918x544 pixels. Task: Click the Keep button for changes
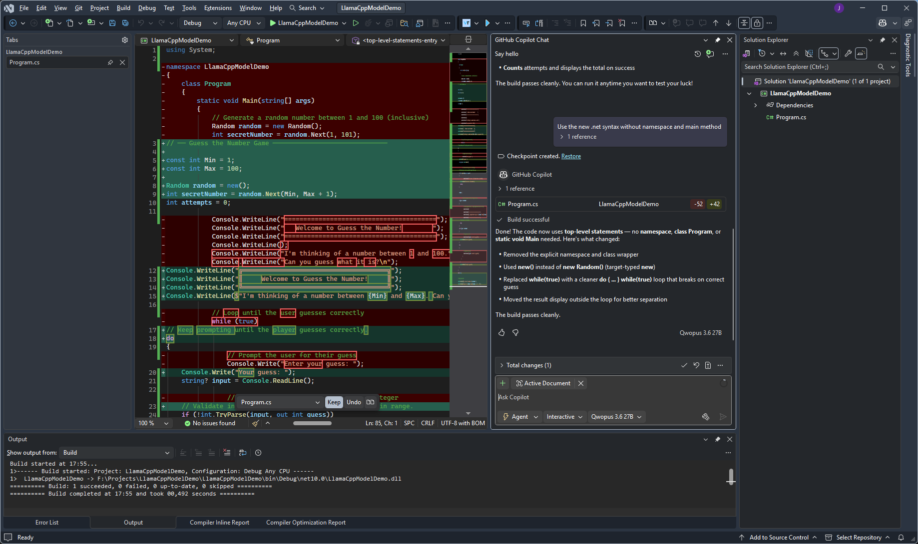tap(334, 402)
